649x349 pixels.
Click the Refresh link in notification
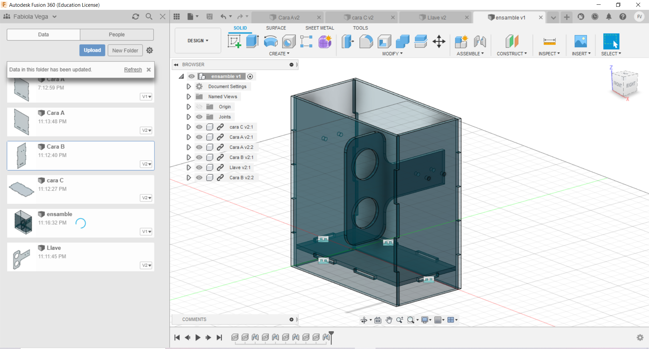133,70
